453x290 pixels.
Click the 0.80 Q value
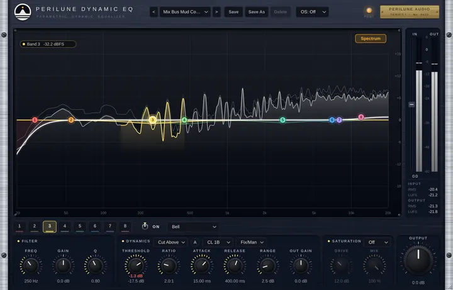tap(96, 281)
